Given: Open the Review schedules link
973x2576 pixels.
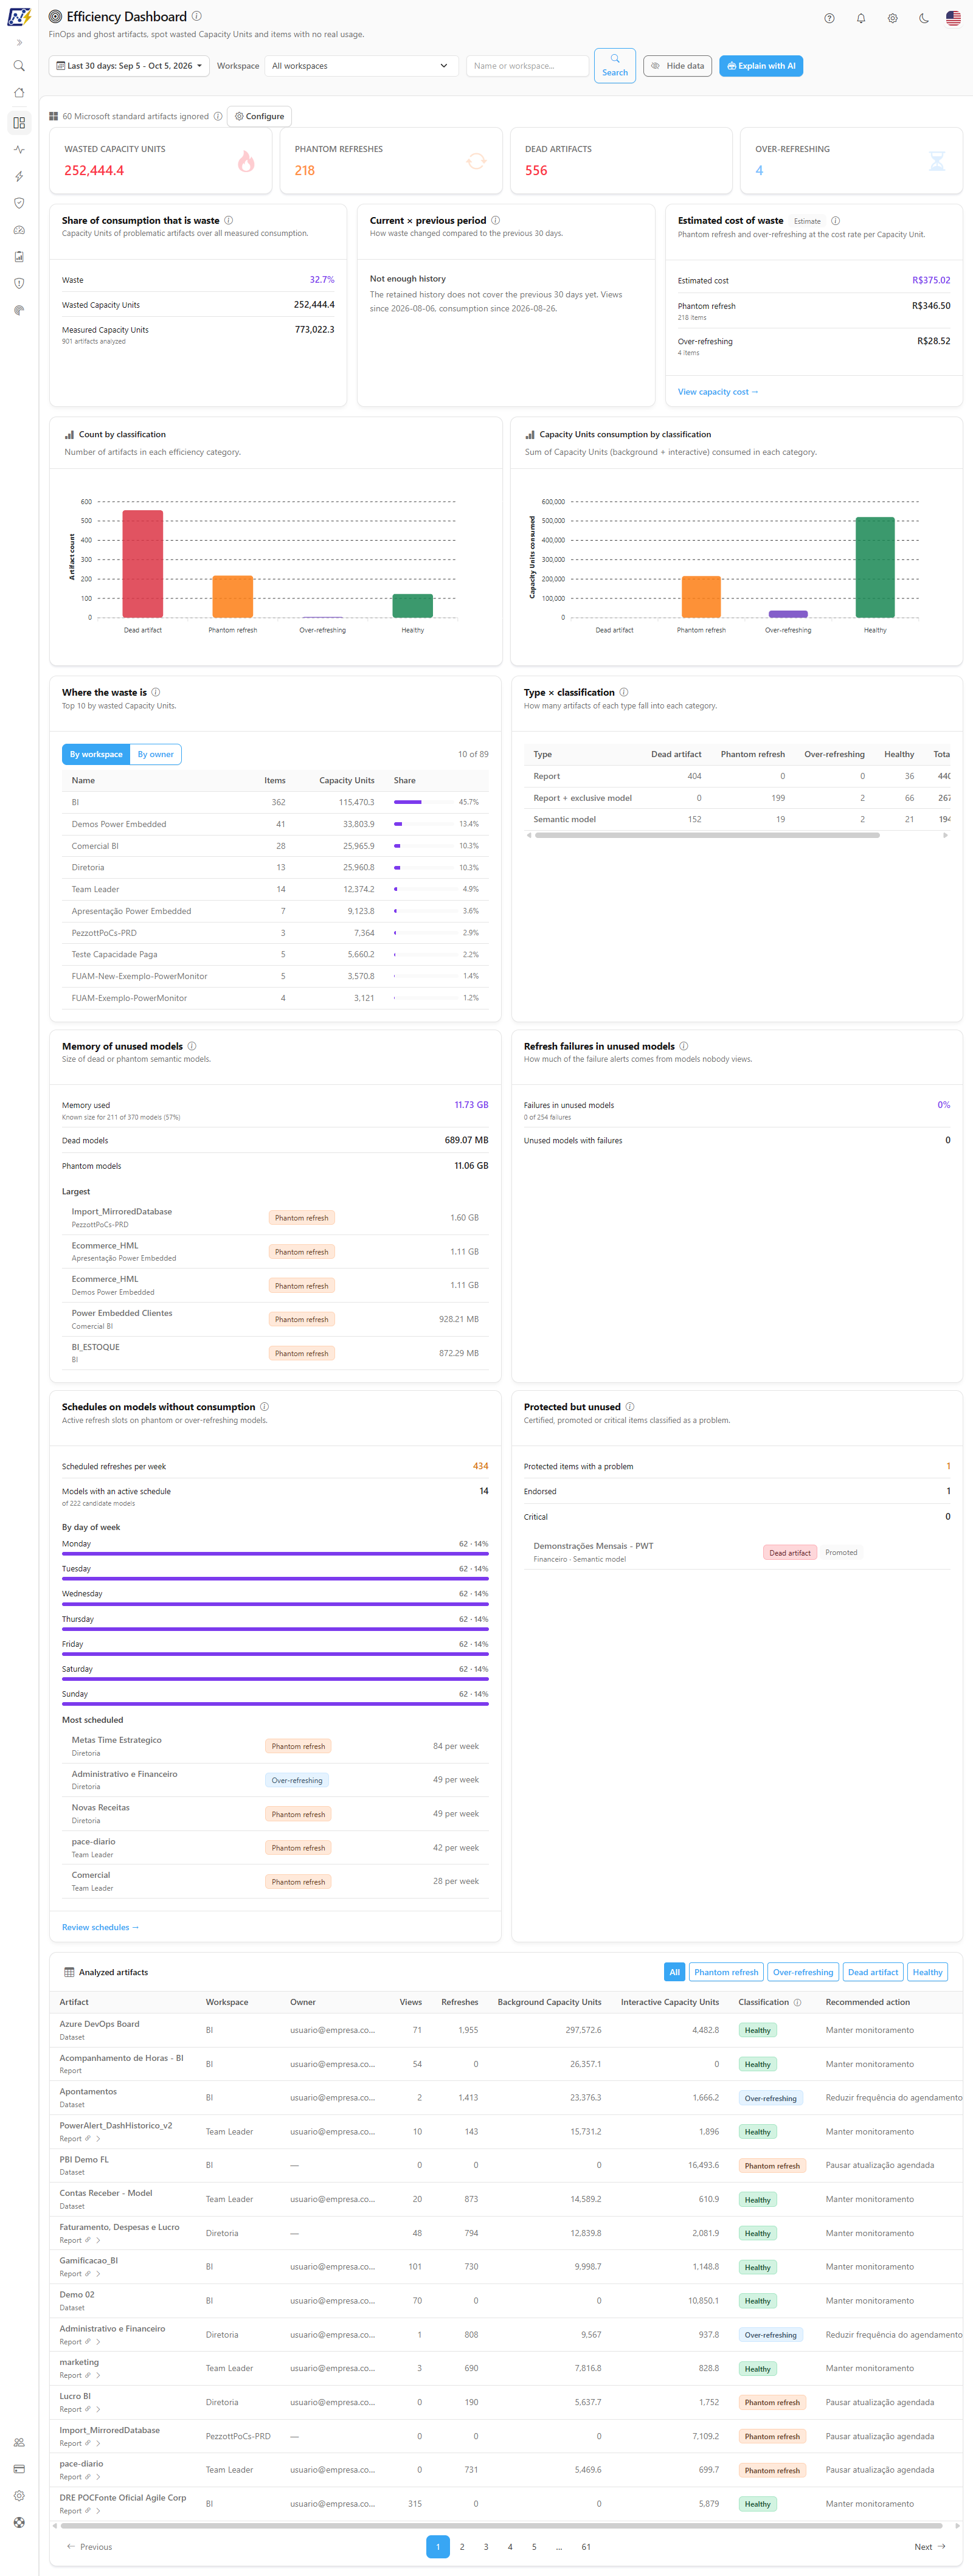Looking at the screenshot, I should 100,1927.
